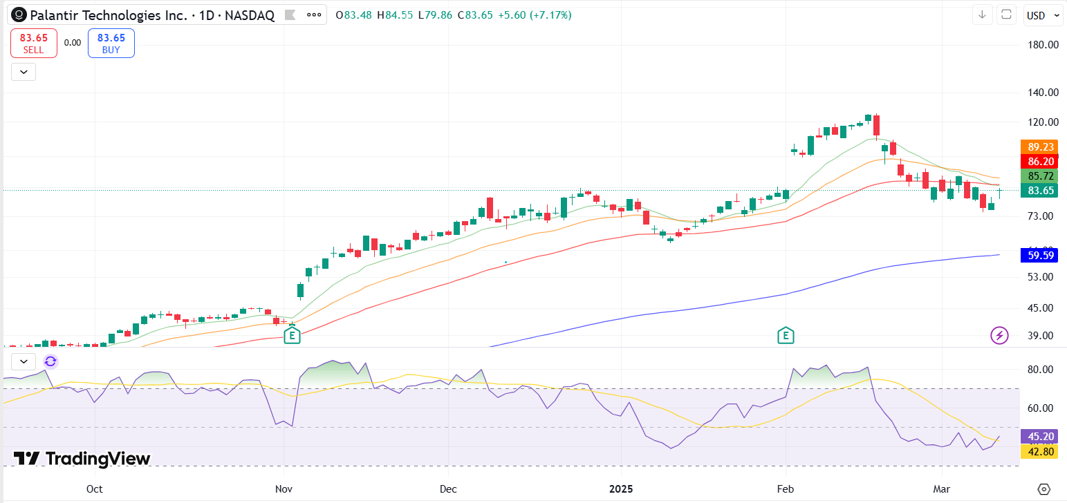Image resolution: width=1067 pixels, height=503 pixels.
Task: Click the 60.00 RSI scale value
Action: [x=1041, y=408]
